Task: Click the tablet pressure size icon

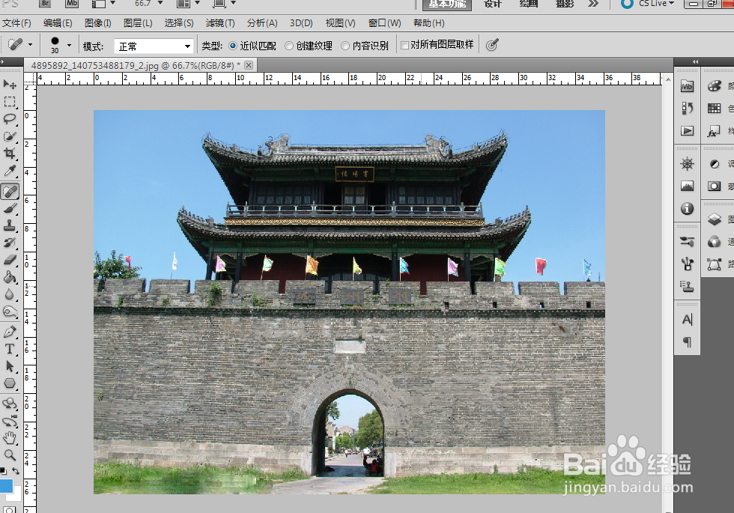Action: [492, 45]
